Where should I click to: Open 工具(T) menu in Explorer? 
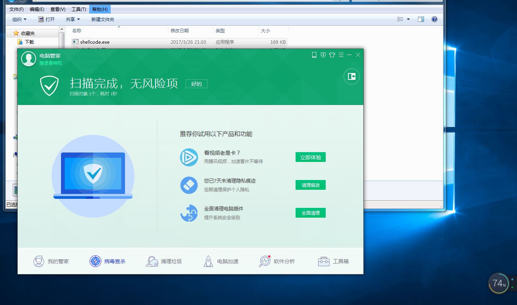click(x=79, y=9)
